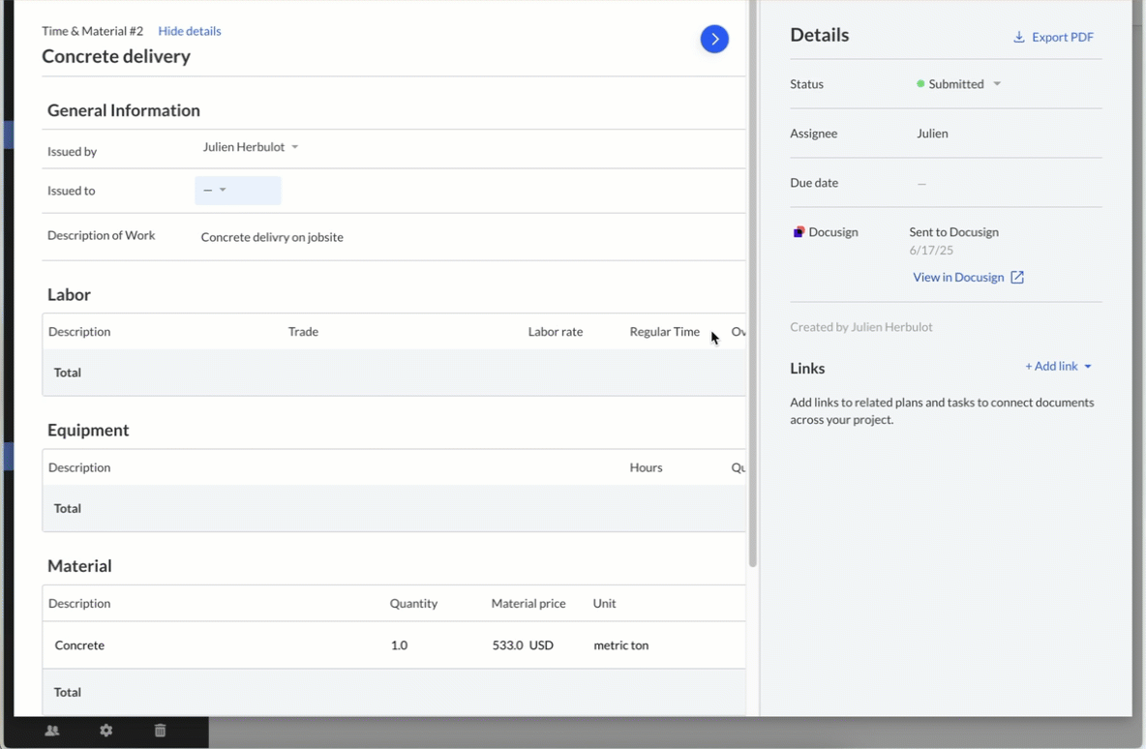
Task: Click the green Submitted status dot
Action: pos(920,84)
